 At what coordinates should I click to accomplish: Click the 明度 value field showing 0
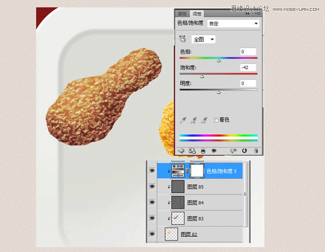(248, 83)
